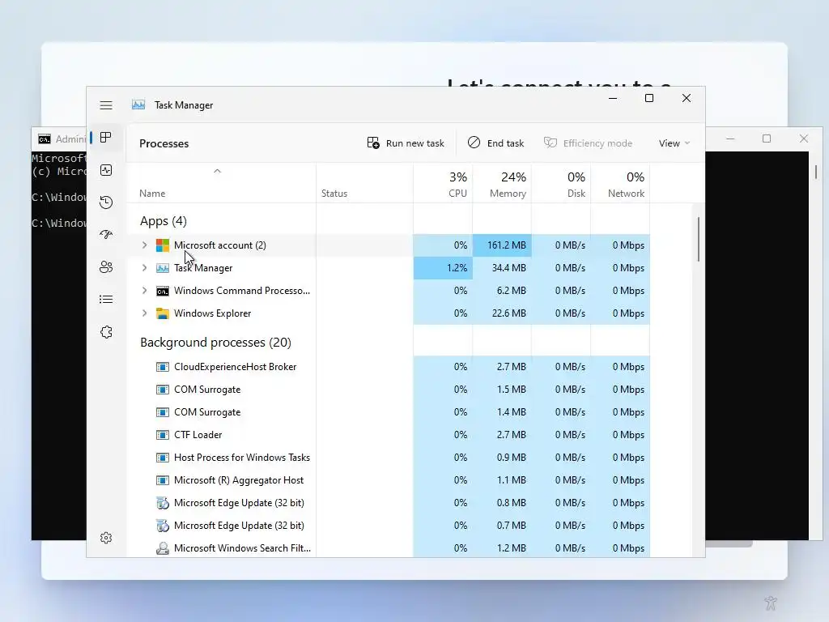Click the 22.6 MB memory cell for Windows Explorer
Screen dimensions: 829x622
[x=502, y=313]
